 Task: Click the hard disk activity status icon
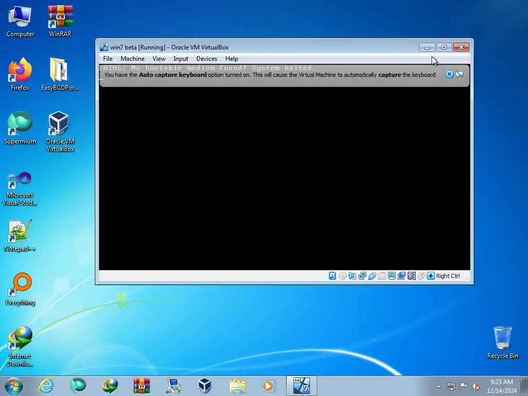pos(332,276)
